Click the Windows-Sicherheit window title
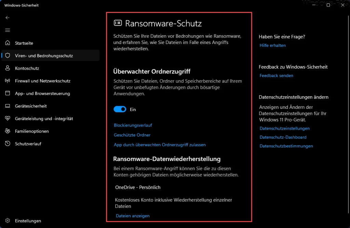 click(22, 5)
